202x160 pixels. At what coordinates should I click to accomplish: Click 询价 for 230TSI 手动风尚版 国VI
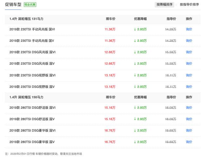(189, 29)
